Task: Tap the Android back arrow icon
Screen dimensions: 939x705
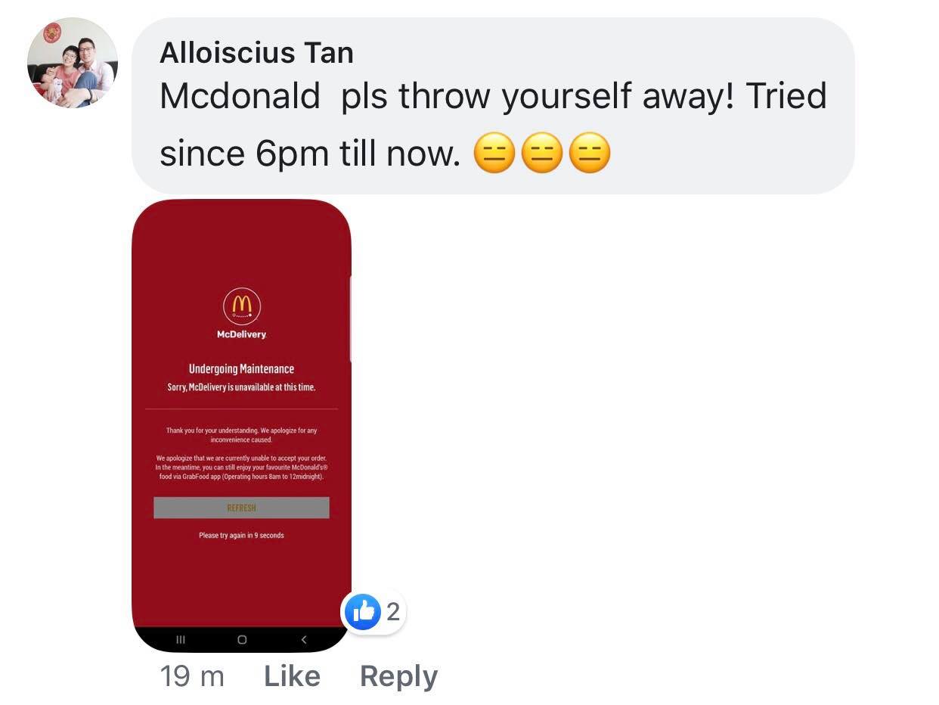Action: click(304, 639)
